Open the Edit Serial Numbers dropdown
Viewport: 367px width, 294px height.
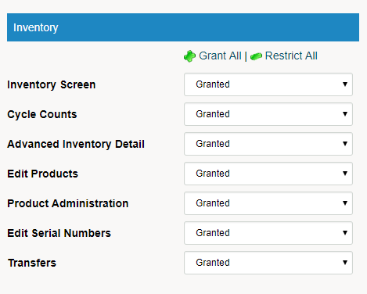pos(268,233)
